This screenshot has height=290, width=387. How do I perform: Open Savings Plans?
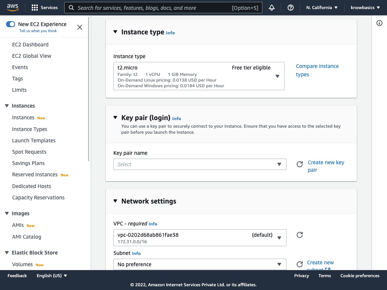pos(28,163)
